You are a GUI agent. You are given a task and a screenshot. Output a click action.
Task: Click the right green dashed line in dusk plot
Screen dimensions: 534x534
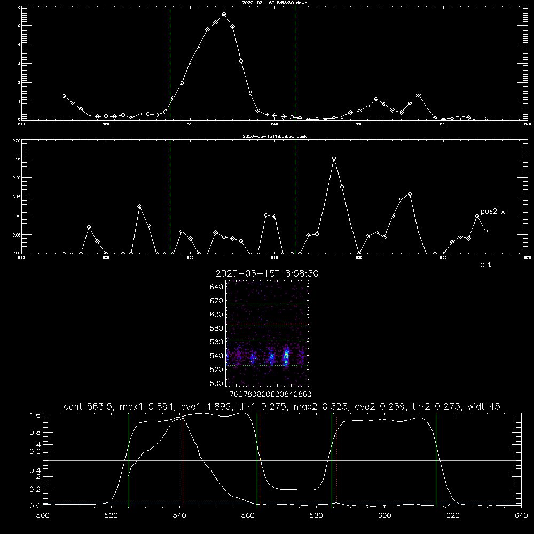[x=295, y=197]
